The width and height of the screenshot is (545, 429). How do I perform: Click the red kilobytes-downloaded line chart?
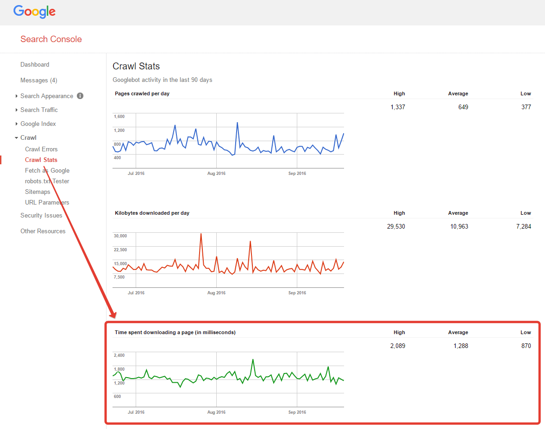(228, 260)
